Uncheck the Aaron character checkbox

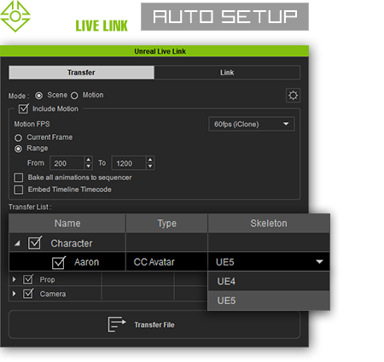pyautogui.click(x=59, y=262)
